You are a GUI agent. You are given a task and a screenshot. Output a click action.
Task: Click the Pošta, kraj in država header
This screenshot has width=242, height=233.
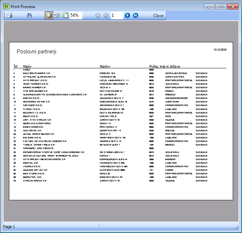point(165,67)
